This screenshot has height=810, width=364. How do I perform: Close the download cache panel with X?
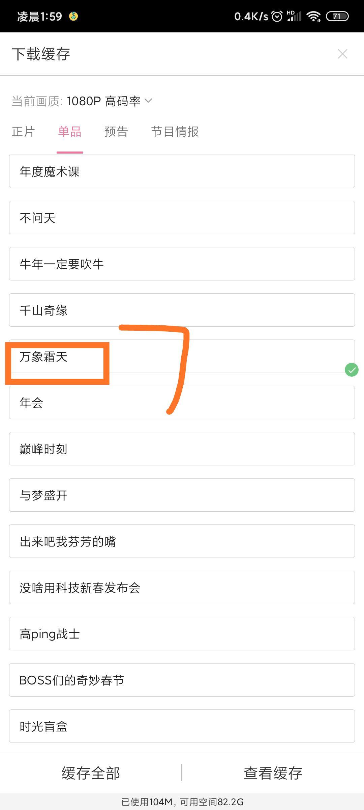coord(342,54)
